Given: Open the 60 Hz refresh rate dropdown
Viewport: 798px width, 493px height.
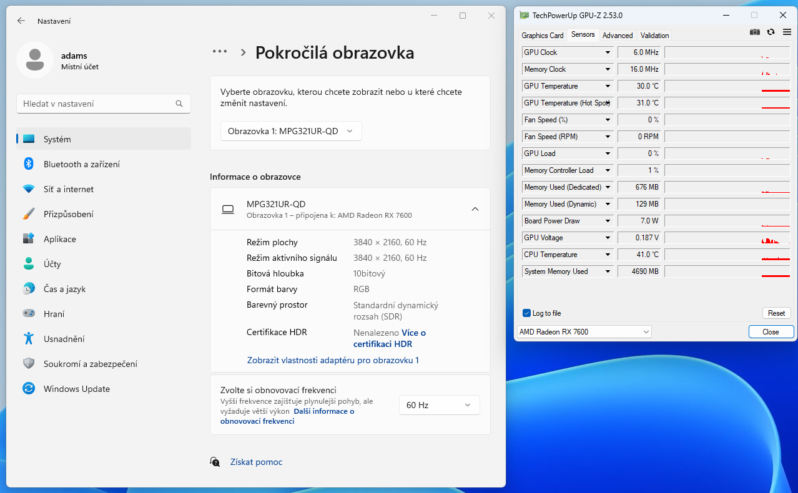Looking at the screenshot, I should [440, 405].
